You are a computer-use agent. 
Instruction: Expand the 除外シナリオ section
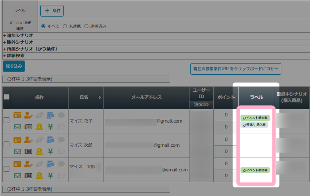[18, 42]
